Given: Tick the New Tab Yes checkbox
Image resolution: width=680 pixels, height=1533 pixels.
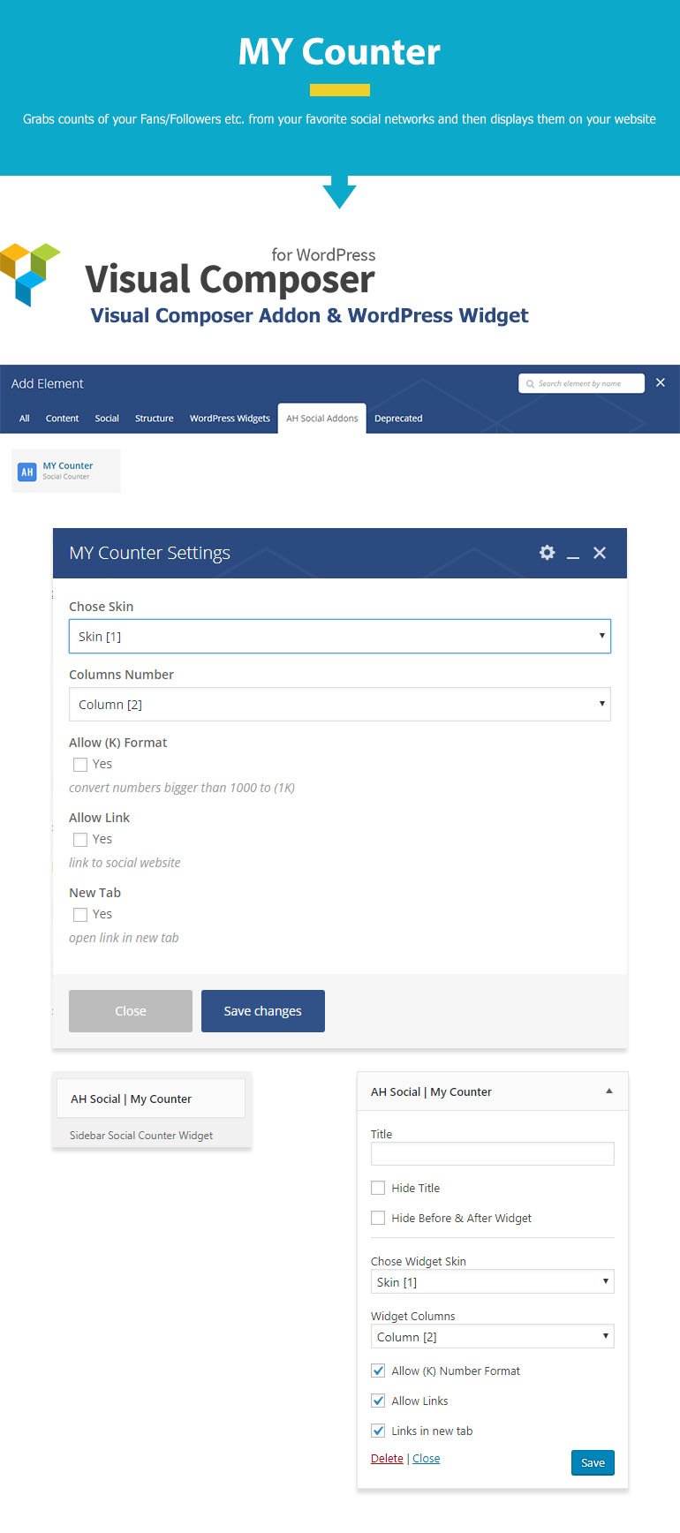Looking at the screenshot, I should click(80, 915).
